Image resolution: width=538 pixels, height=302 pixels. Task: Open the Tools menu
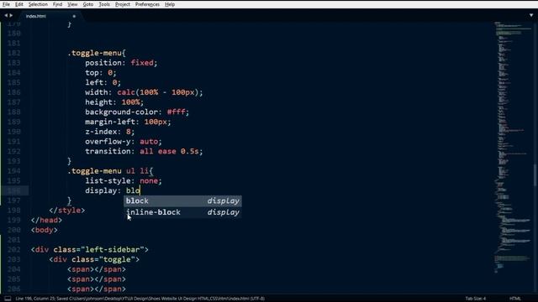tap(104, 4)
